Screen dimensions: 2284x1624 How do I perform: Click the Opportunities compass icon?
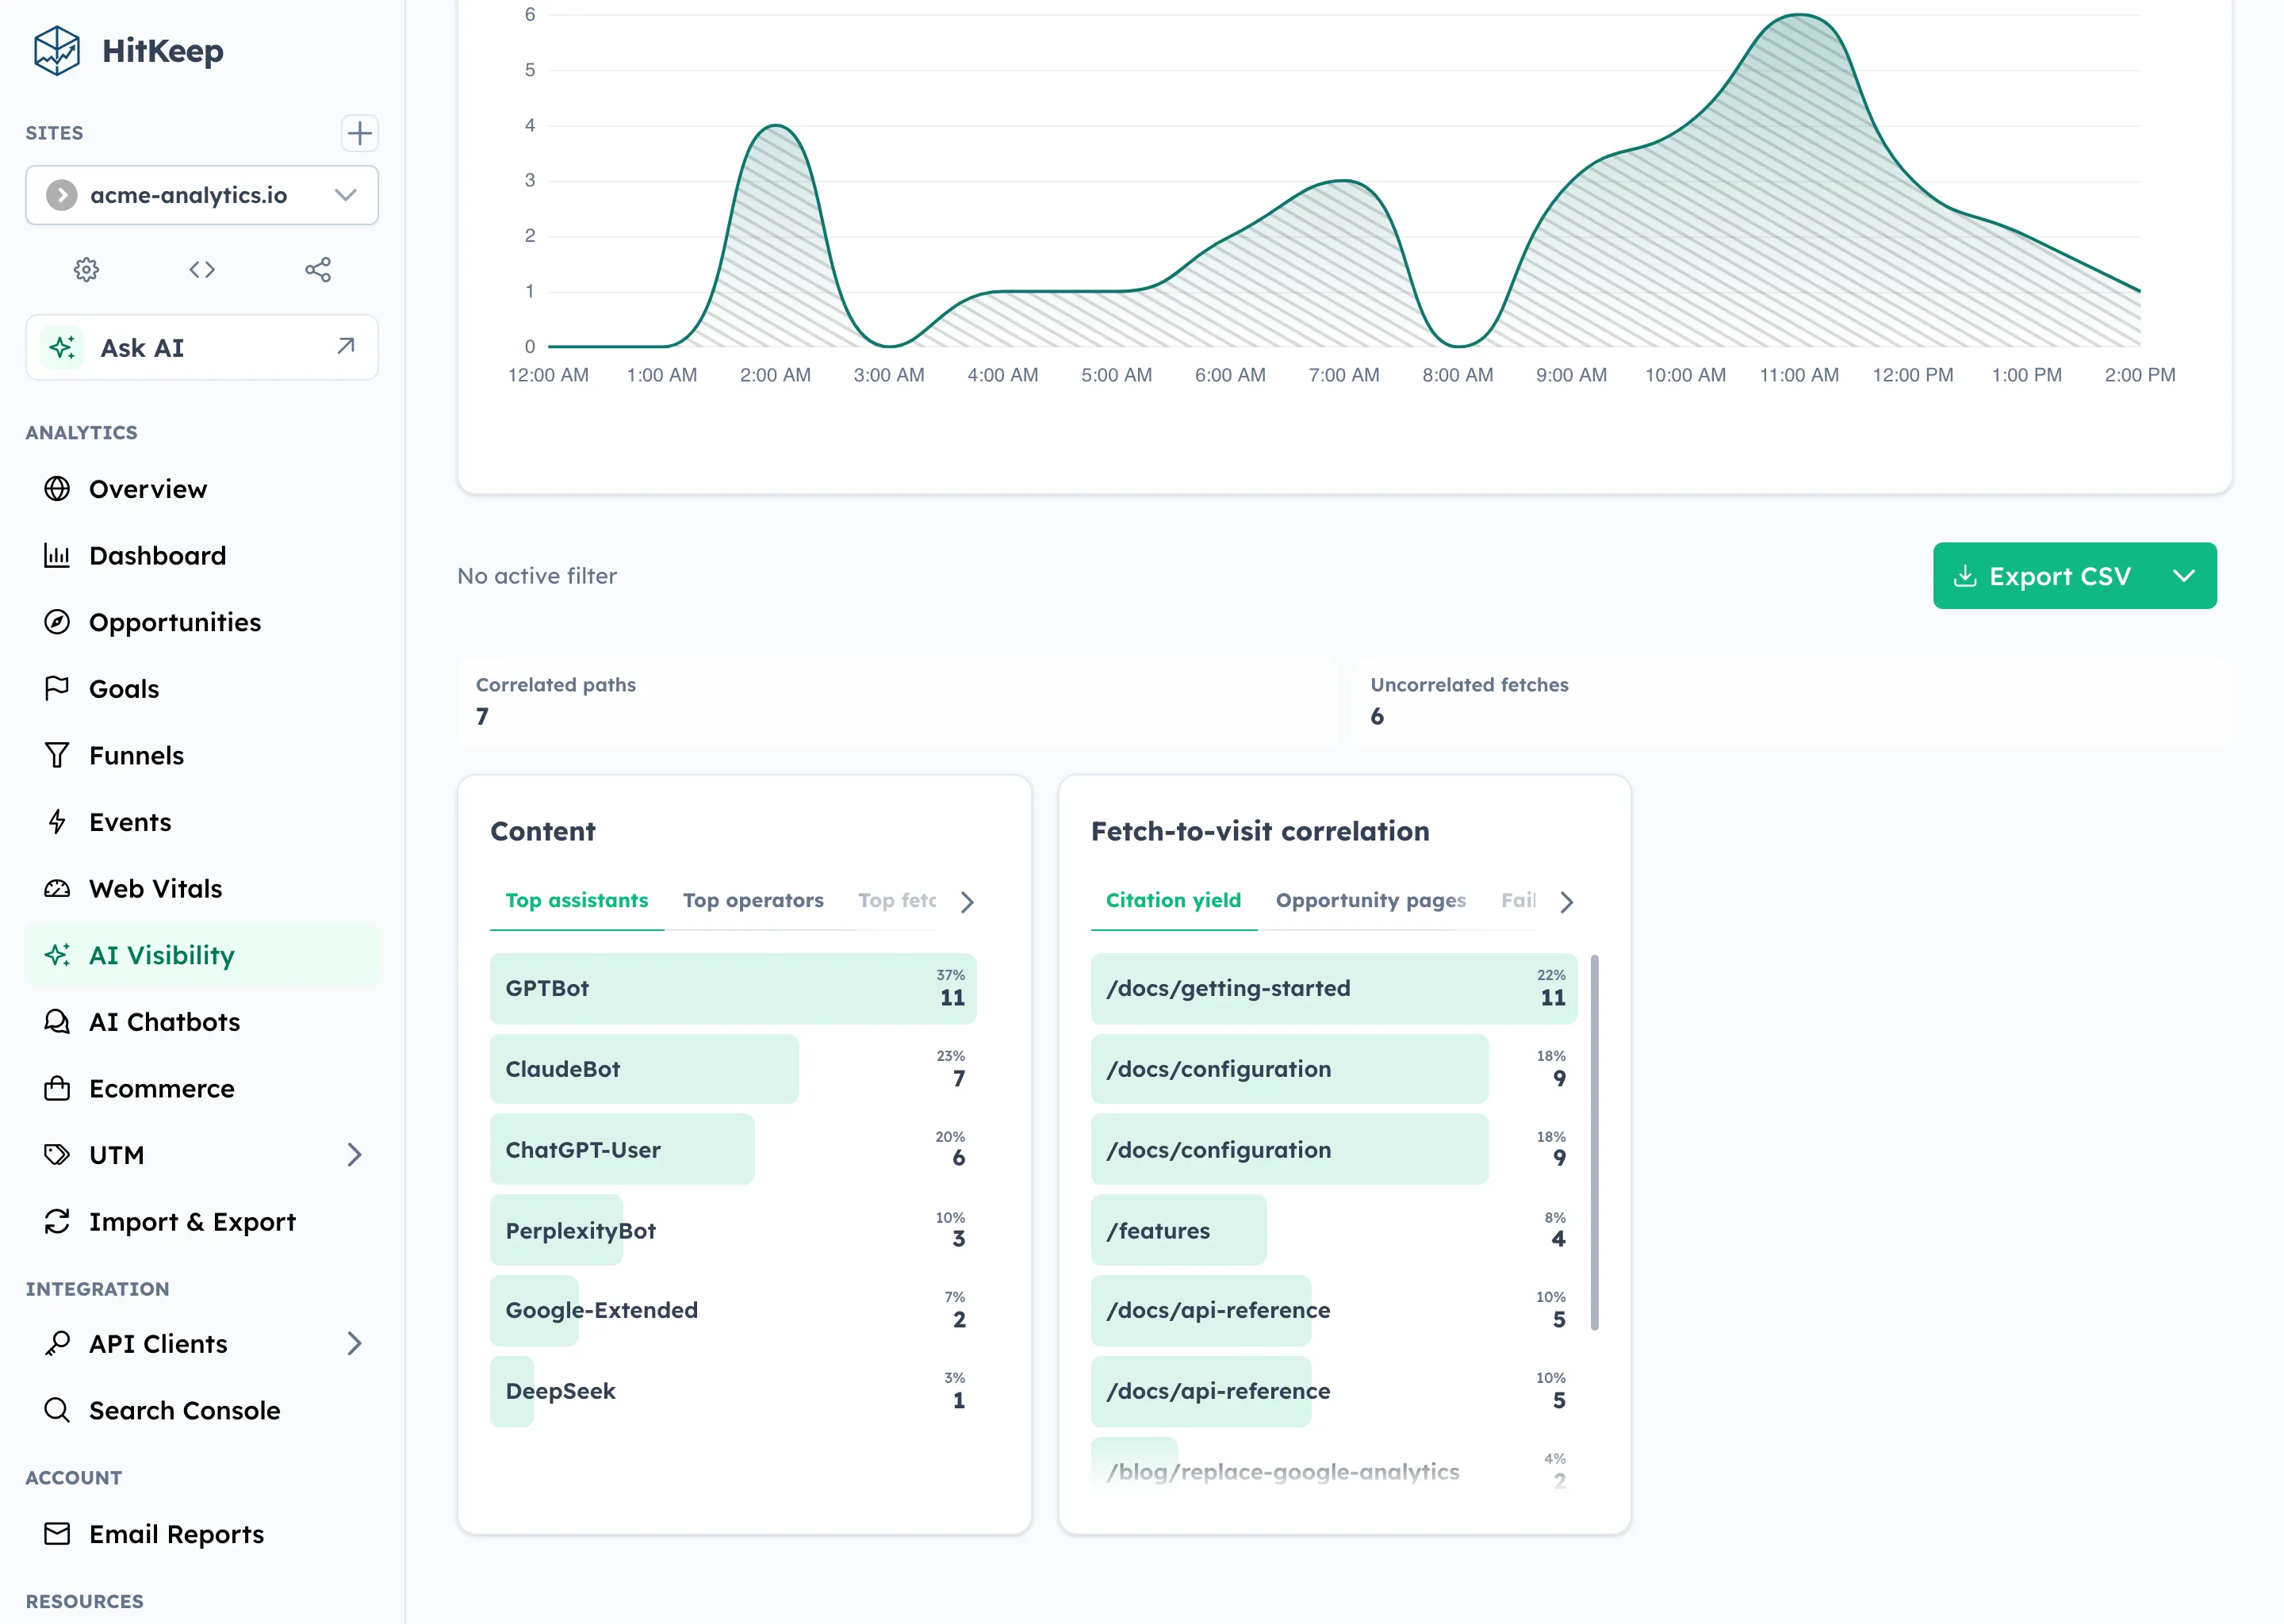(x=57, y=622)
